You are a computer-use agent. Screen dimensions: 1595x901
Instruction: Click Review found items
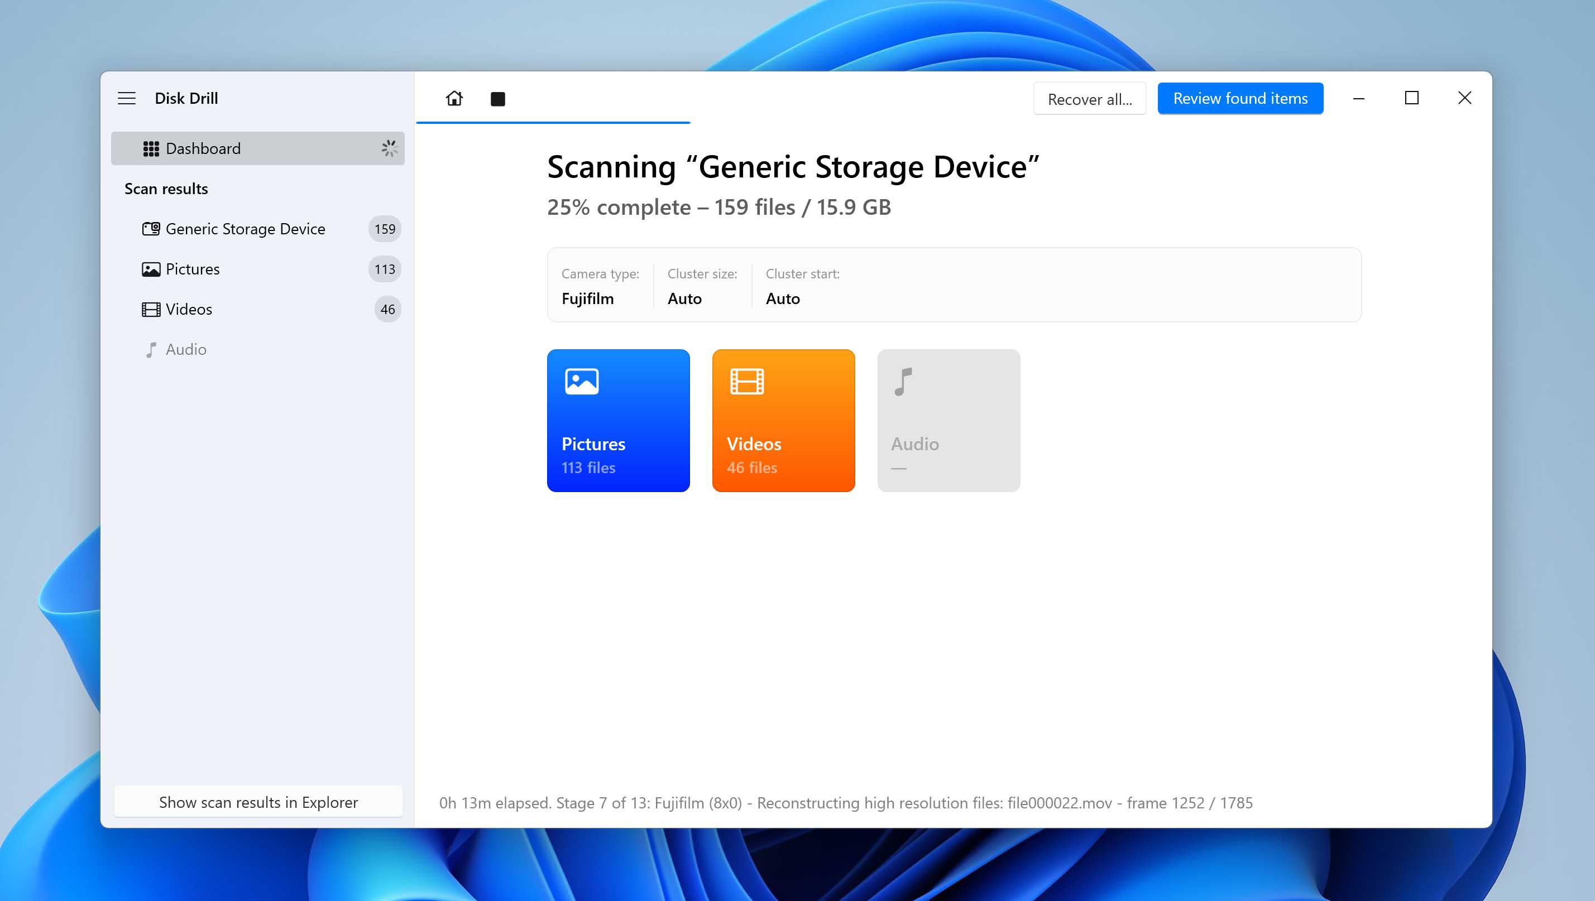pyautogui.click(x=1240, y=98)
